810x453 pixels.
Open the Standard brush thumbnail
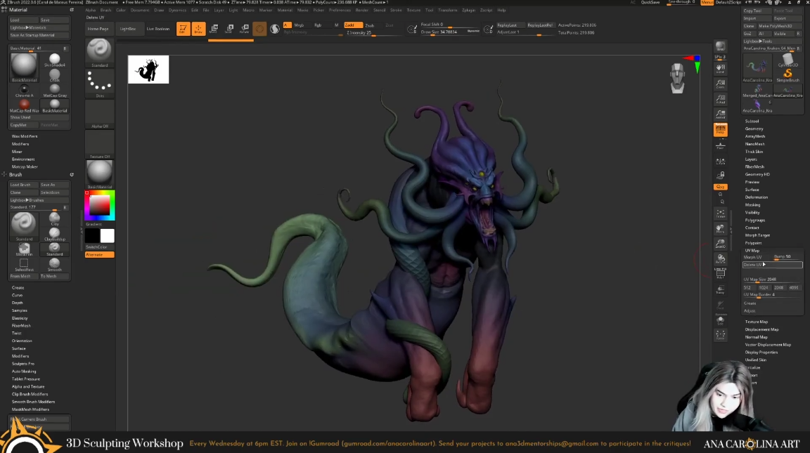click(x=99, y=51)
